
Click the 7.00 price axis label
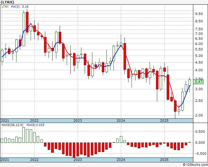click(x=199, y=34)
